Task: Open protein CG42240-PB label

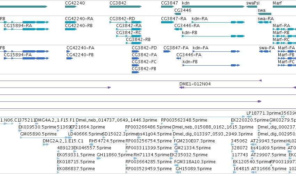Action: [x=80, y=55]
